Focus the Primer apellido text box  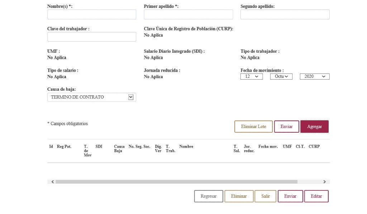click(x=188, y=14)
